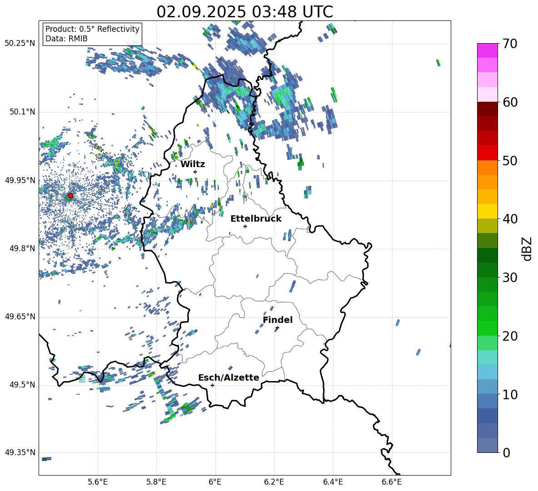This screenshot has width=538, height=491.
Task: Click the Findel city label
Action: [x=278, y=320]
